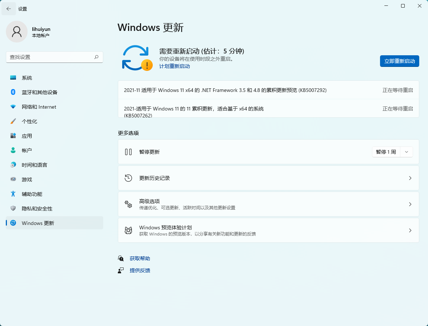The image size is (428, 326).
Task: Open the 暂停 1 周 dropdown arrow
Action: point(407,152)
